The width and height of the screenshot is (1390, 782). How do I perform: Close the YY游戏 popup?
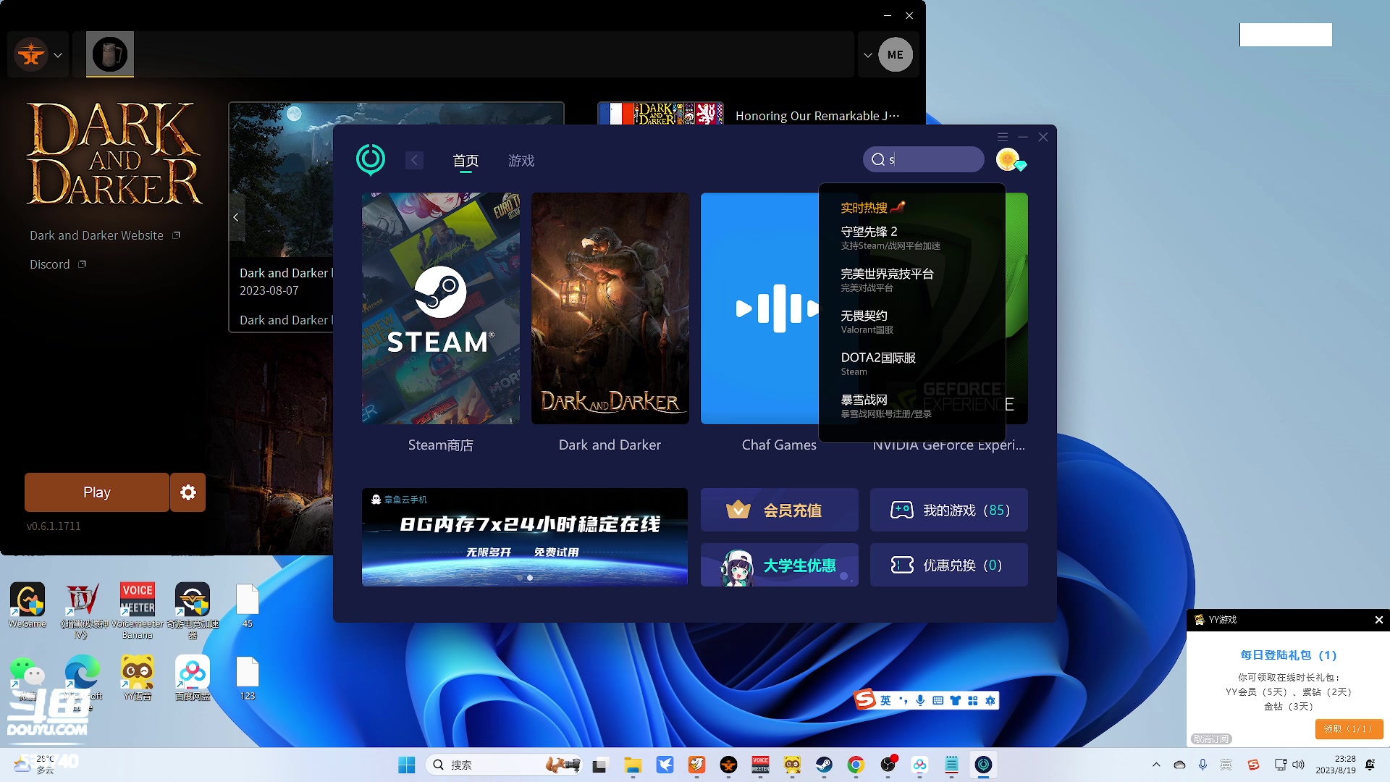coord(1379,620)
